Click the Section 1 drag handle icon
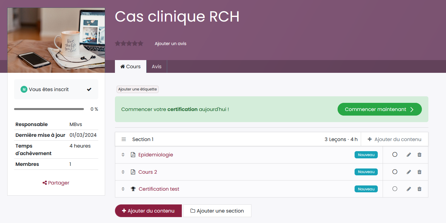The width and height of the screenshot is (446, 223). (124, 139)
